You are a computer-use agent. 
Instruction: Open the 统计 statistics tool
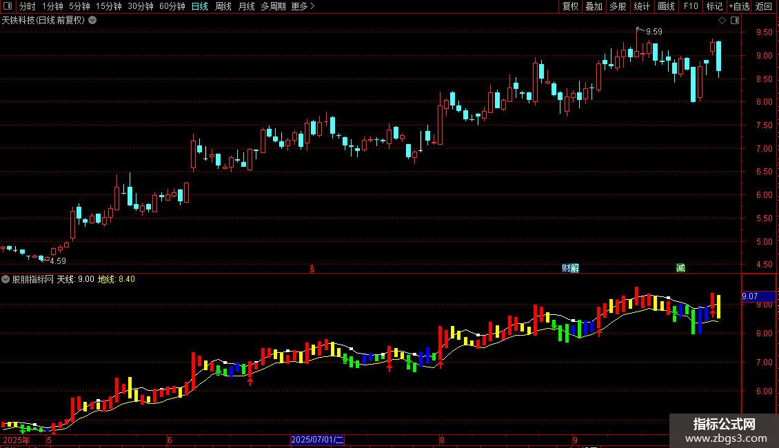[641, 6]
